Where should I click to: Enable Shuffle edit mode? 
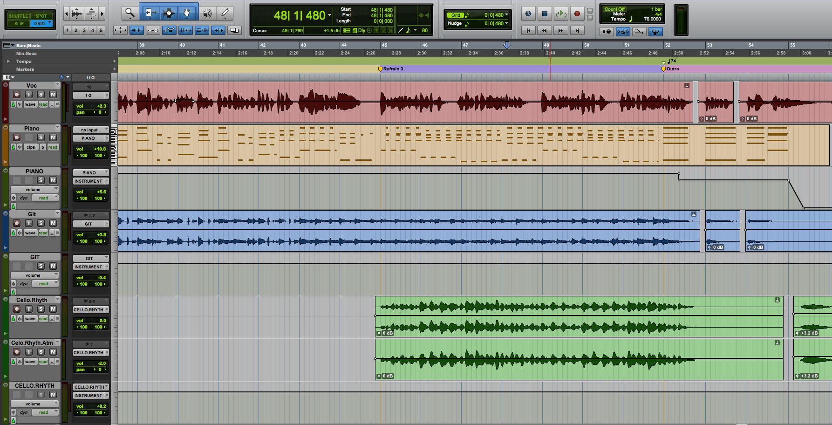click(18, 16)
